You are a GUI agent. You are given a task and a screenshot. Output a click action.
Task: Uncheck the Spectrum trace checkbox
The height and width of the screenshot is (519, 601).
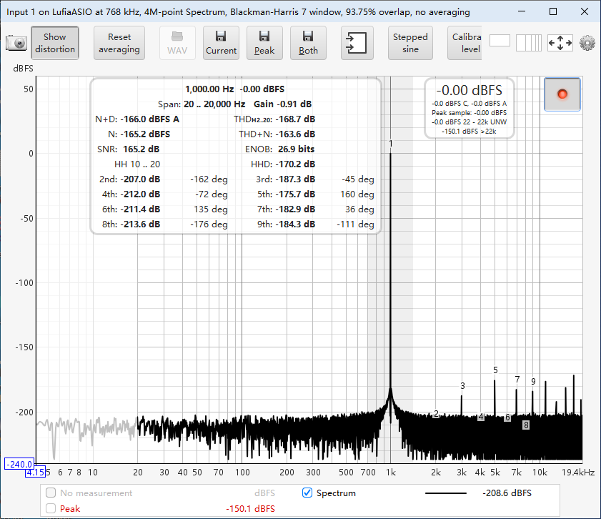(307, 493)
